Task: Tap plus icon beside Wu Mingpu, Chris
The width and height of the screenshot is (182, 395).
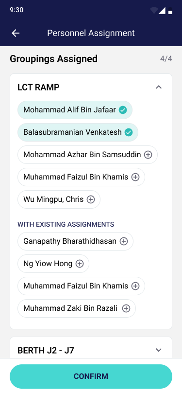Action: 90,199
